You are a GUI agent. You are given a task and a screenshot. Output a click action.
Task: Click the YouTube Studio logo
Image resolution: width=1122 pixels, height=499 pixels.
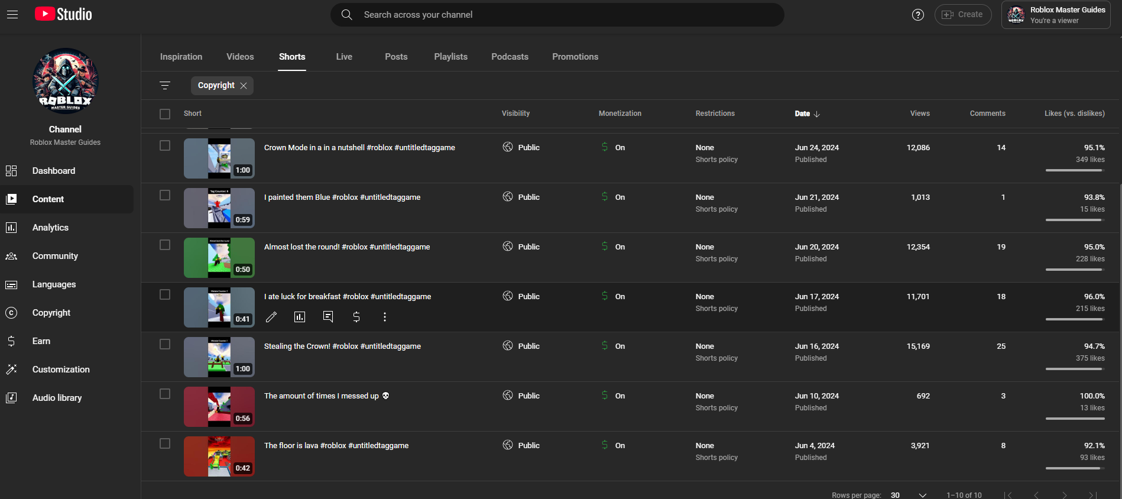tap(63, 14)
